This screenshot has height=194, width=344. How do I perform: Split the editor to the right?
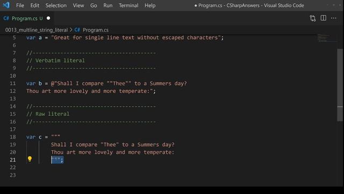(323, 18)
